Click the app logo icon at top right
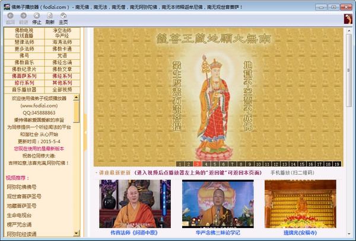Viewport: 356px width, 241px height. pyautogui.click(x=347, y=19)
